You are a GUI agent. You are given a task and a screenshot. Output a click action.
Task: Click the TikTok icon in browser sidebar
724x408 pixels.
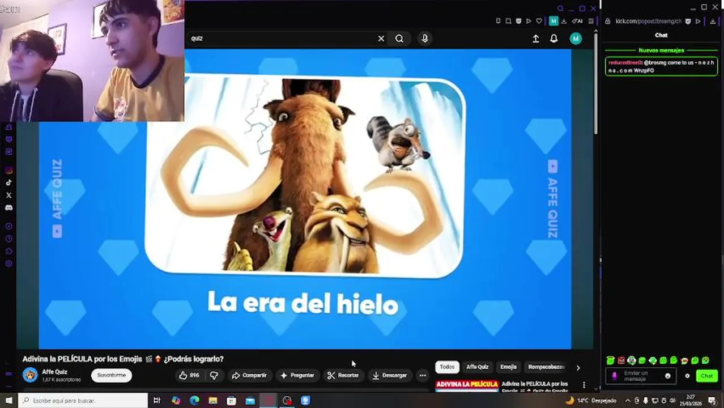coord(8,183)
